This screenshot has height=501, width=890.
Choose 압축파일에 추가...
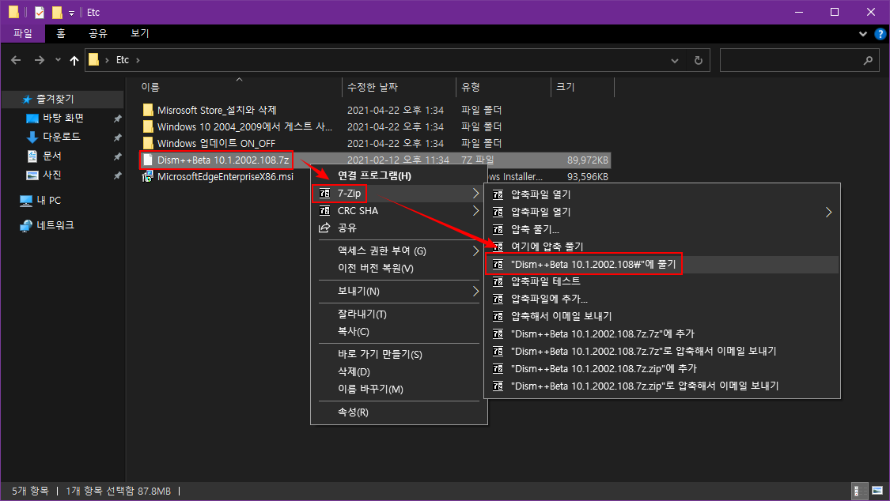pyautogui.click(x=662, y=299)
